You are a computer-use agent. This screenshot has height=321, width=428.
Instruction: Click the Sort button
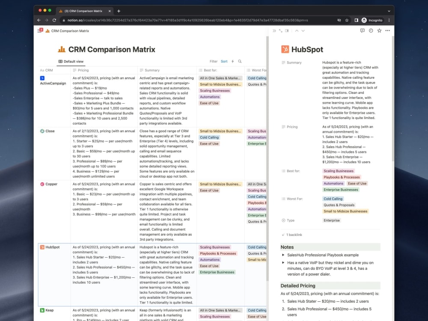[224, 61]
